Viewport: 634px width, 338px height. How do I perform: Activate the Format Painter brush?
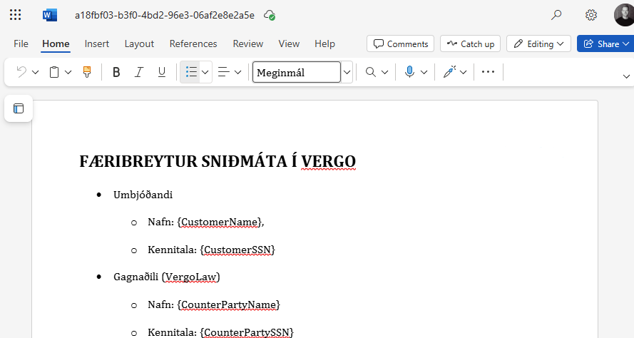click(87, 72)
